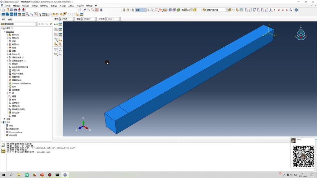The height and width of the screenshot is (178, 317).
Task: Open the Query information icon
Action: (x=296, y=10)
